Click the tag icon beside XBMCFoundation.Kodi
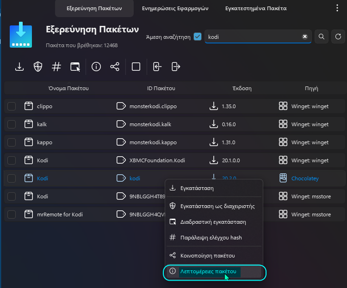The image size is (347, 288). (x=121, y=160)
